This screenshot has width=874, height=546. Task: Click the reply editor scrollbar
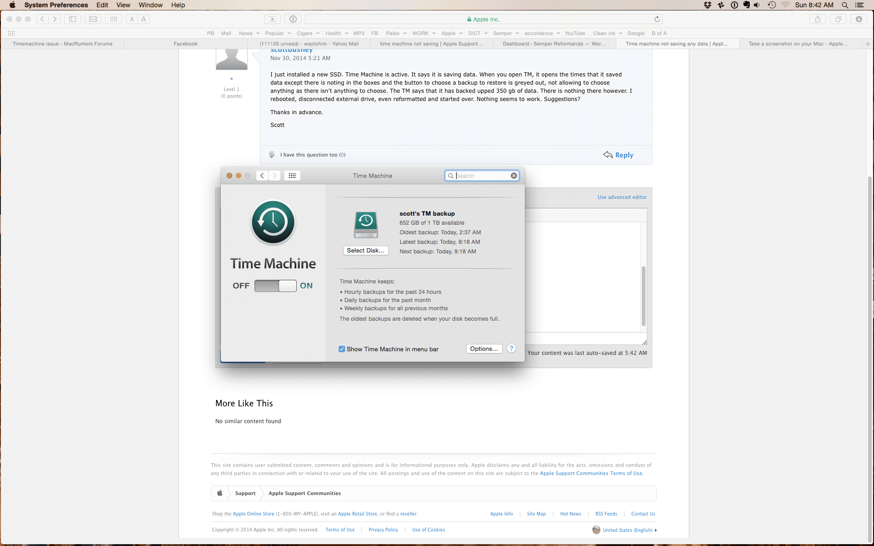tap(644, 296)
